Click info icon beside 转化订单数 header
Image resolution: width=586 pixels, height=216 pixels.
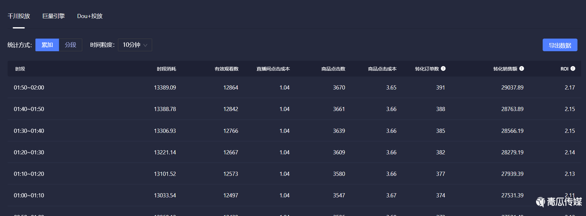[x=443, y=69]
